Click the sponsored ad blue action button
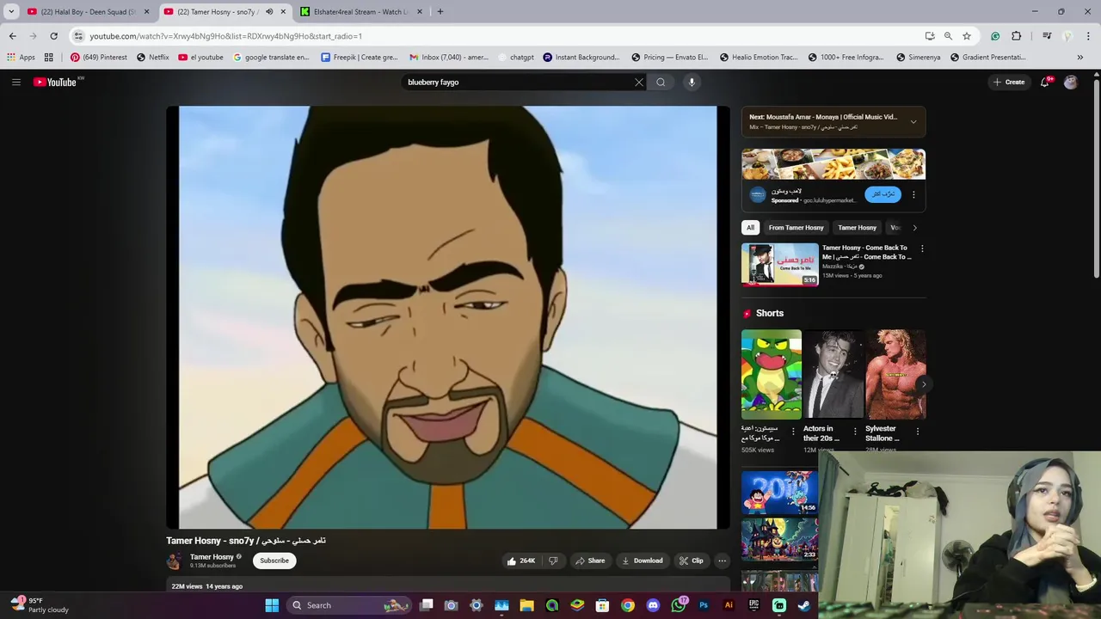 point(883,194)
